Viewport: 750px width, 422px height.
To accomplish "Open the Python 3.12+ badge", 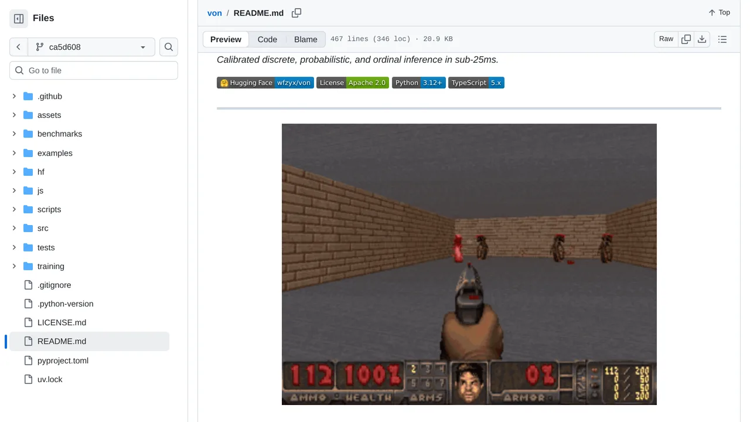I will tap(419, 83).
